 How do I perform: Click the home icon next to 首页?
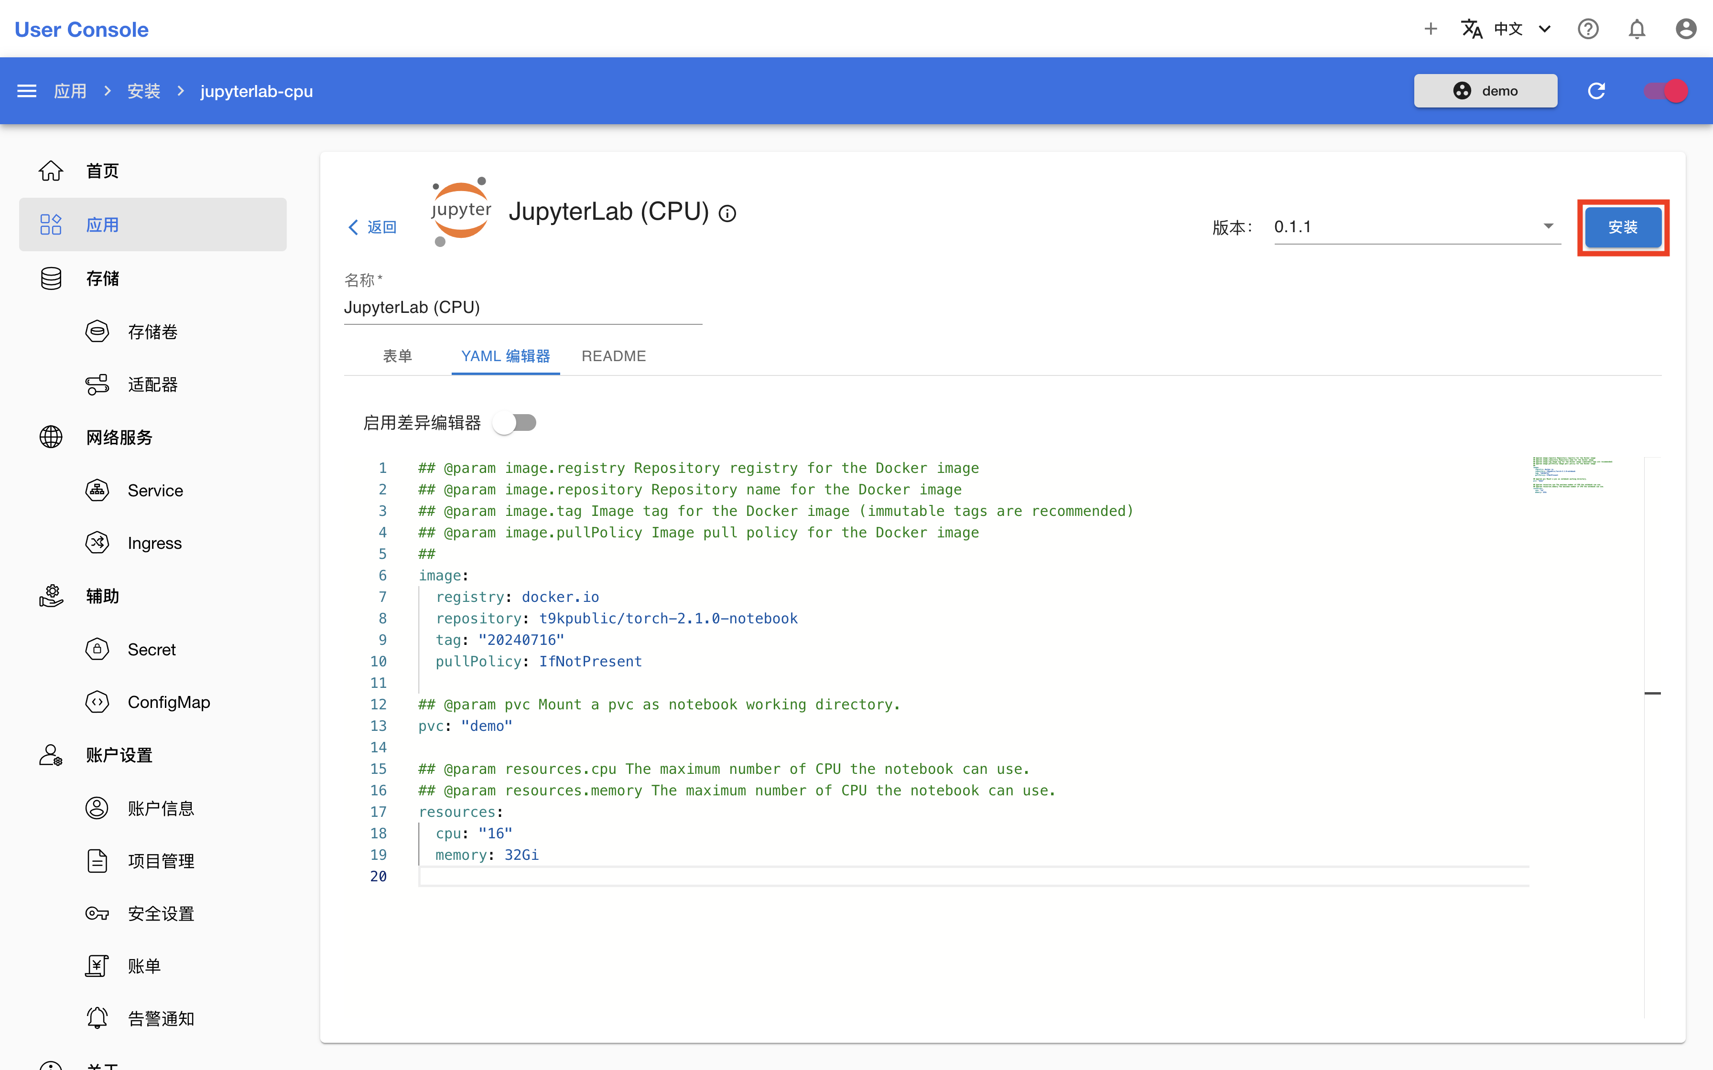[51, 171]
